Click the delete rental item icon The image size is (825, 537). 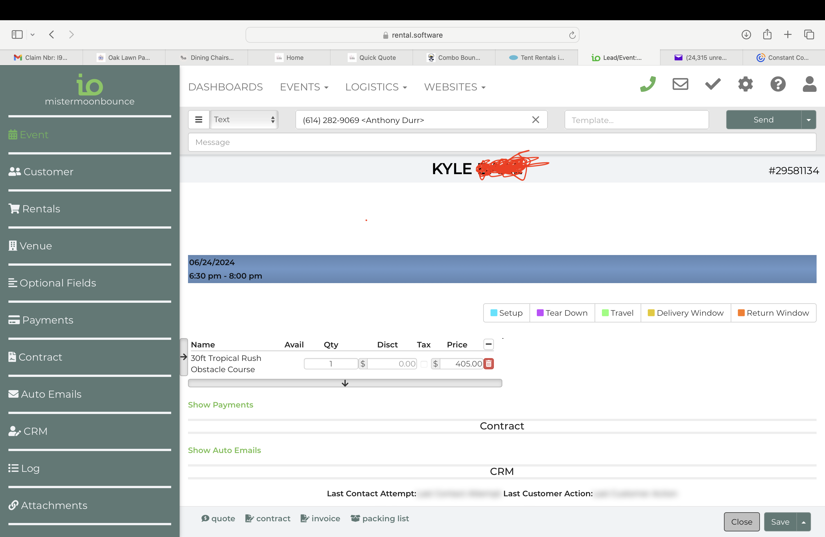tap(488, 364)
